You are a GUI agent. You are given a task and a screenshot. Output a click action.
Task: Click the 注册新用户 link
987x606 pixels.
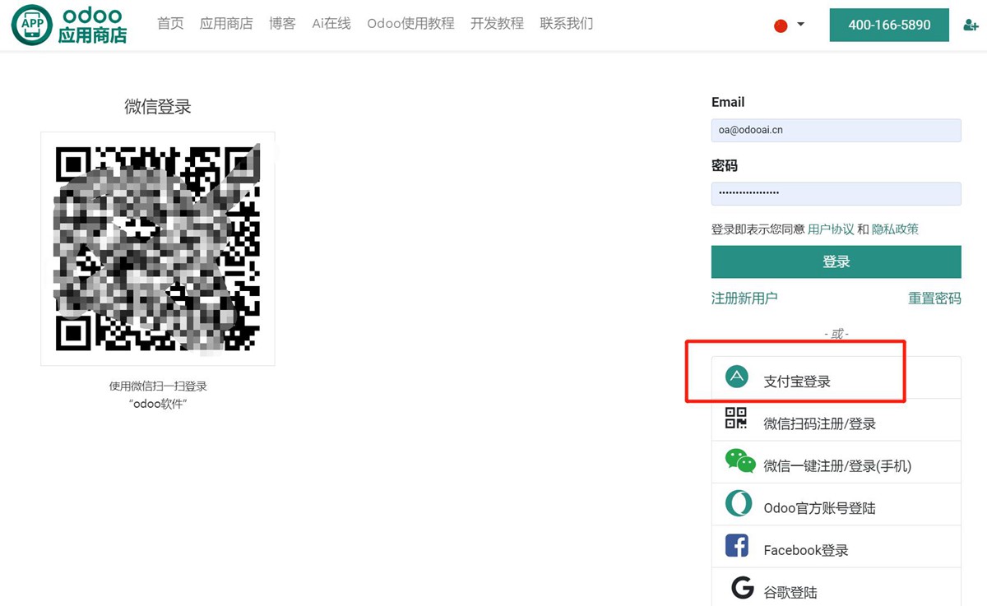(x=744, y=298)
